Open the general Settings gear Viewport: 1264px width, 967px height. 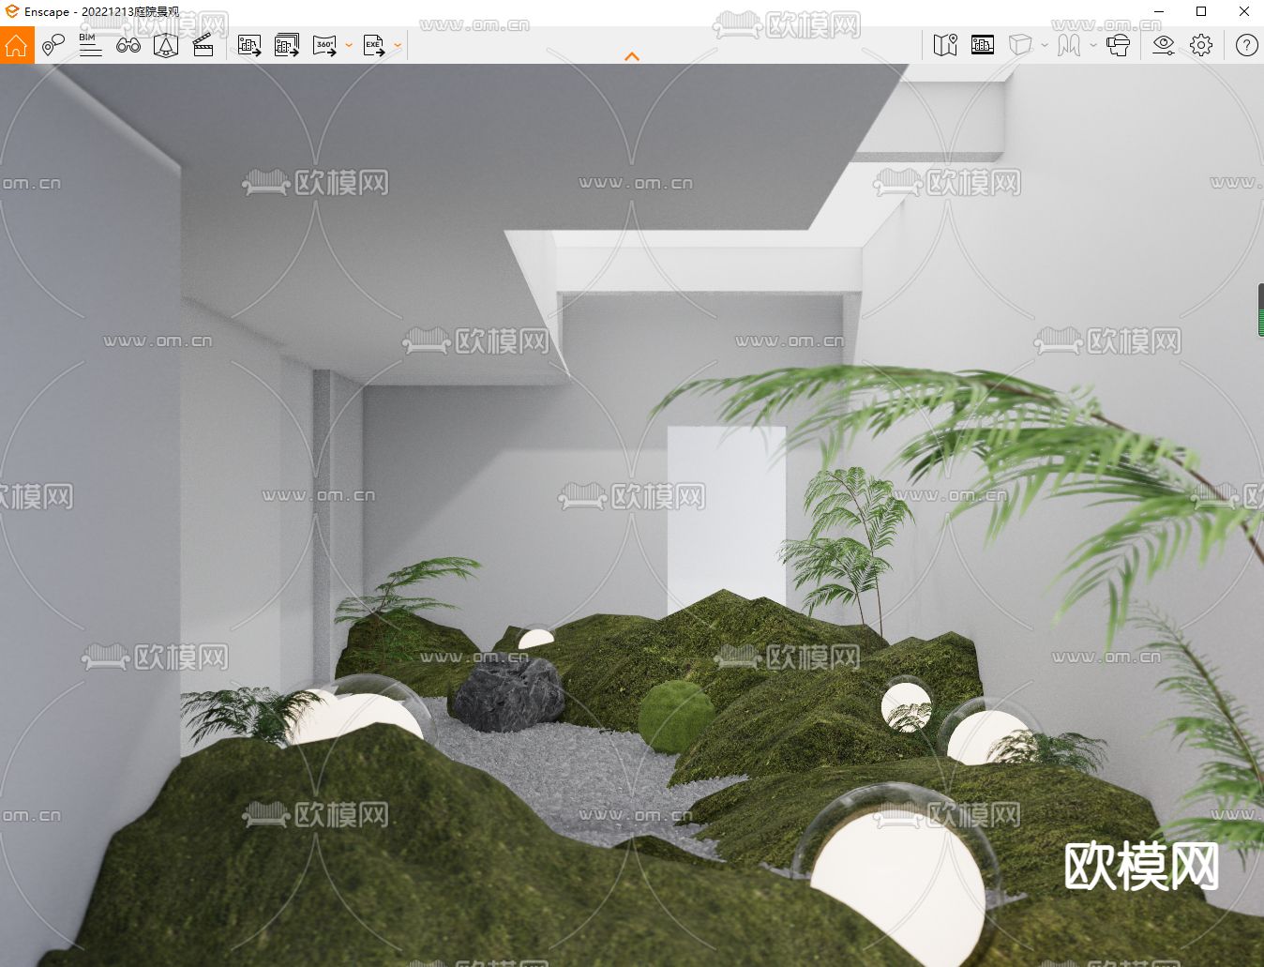tap(1201, 44)
